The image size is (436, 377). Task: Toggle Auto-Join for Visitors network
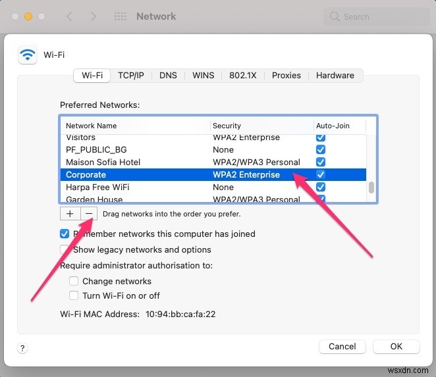pos(321,138)
